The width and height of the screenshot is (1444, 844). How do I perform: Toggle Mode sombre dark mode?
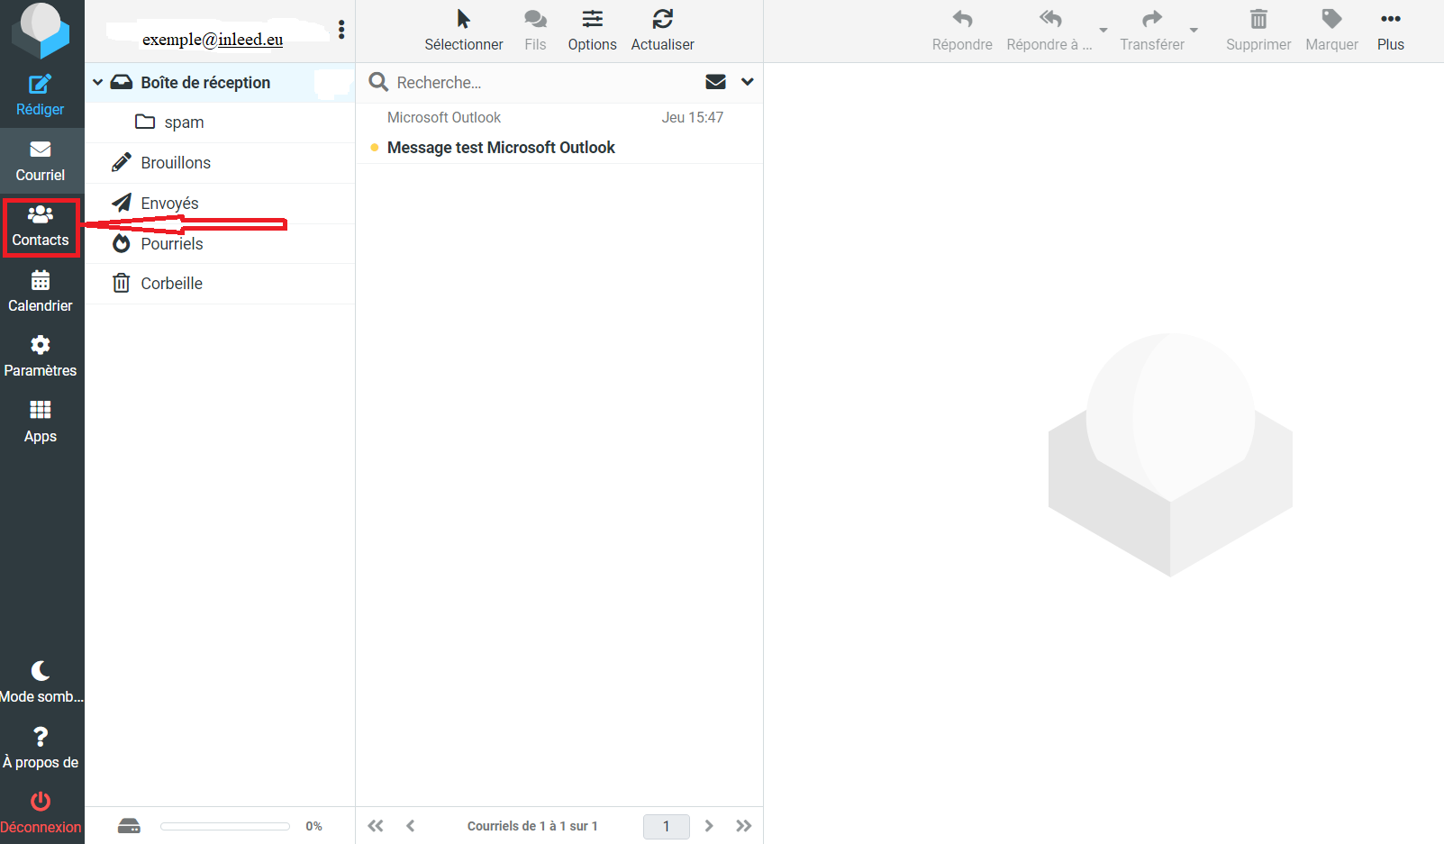click(x=41, y=683)
